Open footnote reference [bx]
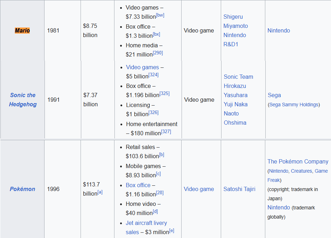 tap(156, 34)
